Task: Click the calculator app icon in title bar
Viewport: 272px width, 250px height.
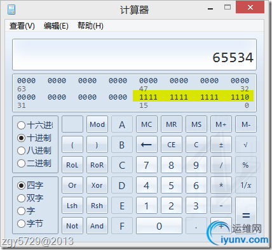Action: 11,10
